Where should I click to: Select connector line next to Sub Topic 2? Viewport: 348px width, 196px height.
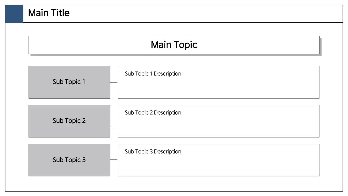pyautogui.click(x=114, y=128)
